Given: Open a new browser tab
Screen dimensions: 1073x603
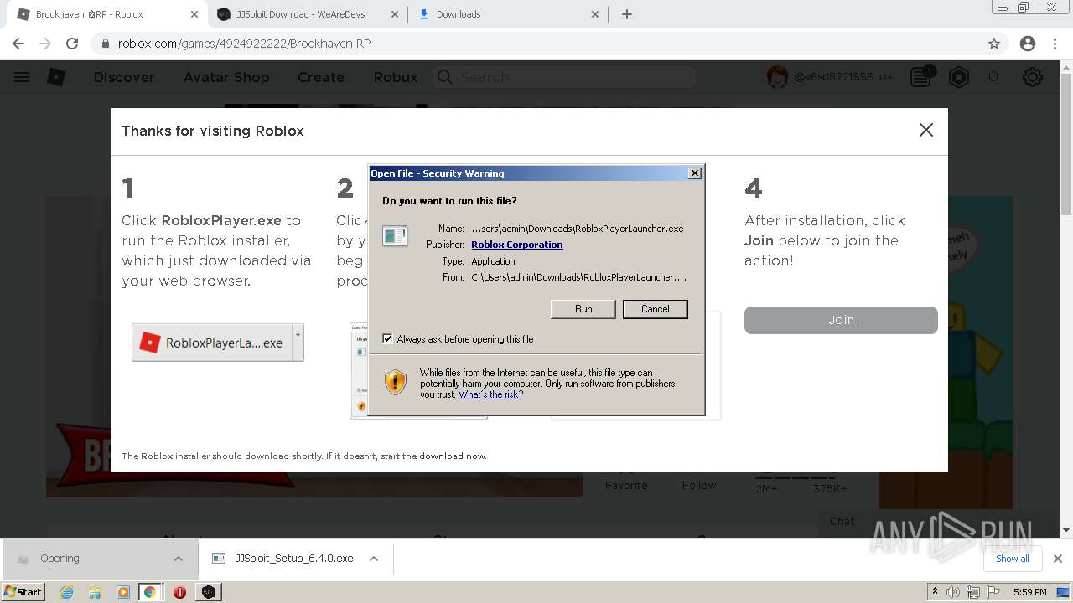Looking at the screenshot, I should point(627,14).
